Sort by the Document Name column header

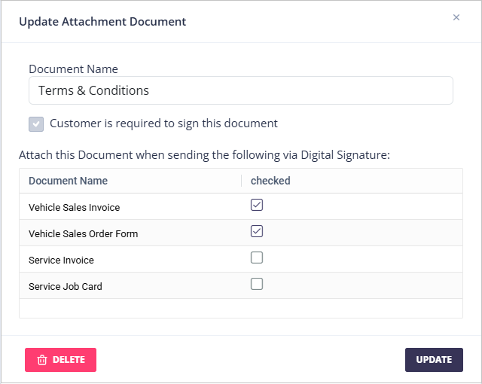tap(68, 181)
